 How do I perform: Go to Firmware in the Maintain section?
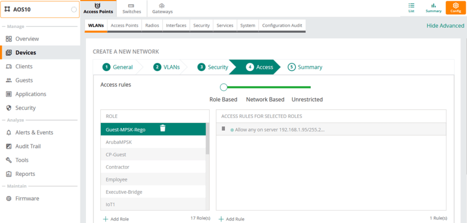point(27,198)
